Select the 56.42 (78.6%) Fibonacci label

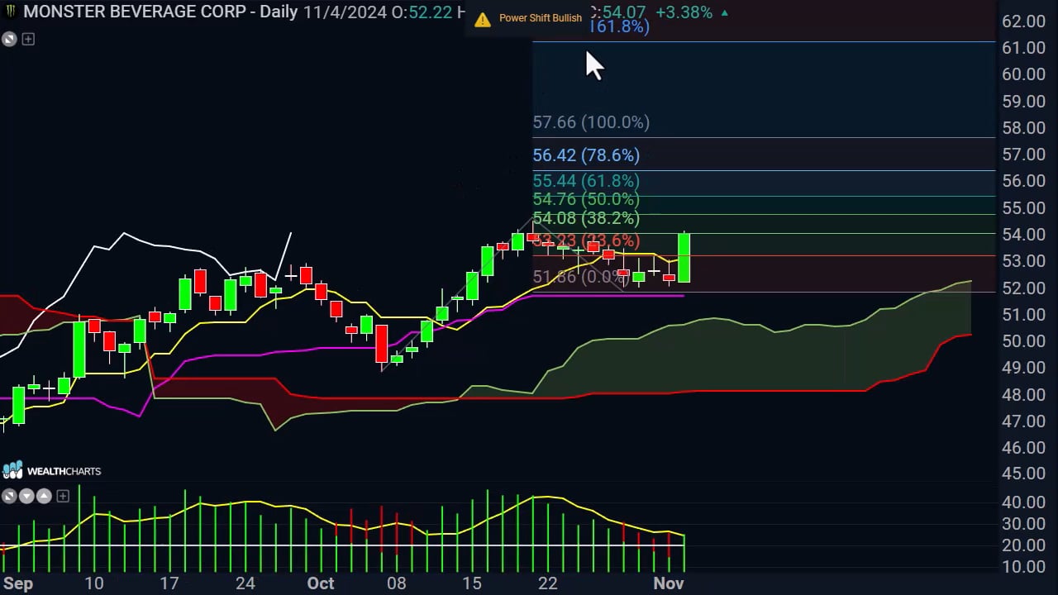(586, 155)
